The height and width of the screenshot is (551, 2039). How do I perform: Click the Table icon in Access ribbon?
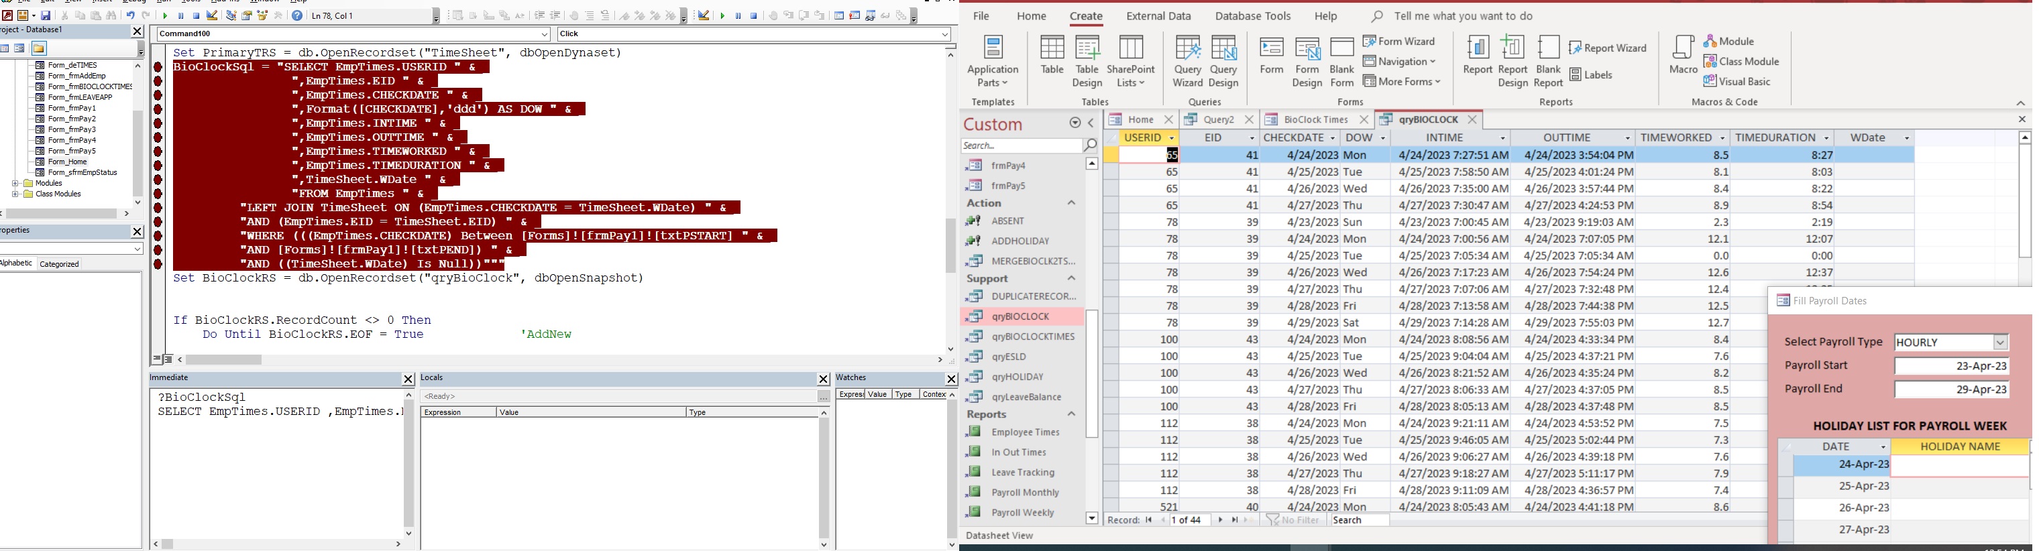click(x=1052, y=56)
